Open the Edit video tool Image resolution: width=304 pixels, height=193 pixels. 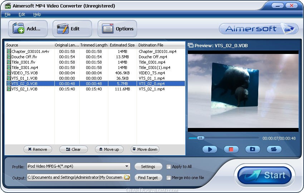(72, 29)
